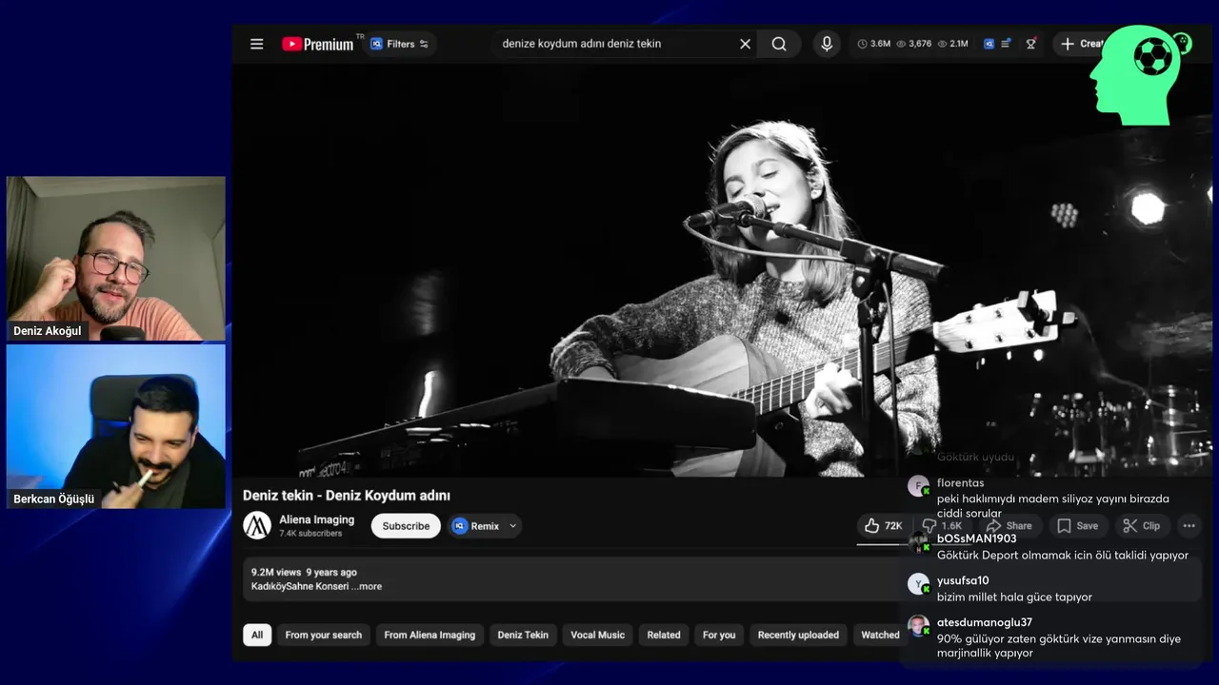
Task: Expand description with ...more
Action: (x=366, y=587)
